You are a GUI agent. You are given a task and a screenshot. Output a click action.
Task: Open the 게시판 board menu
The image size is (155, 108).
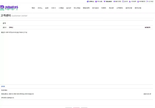tap(111, 8)
